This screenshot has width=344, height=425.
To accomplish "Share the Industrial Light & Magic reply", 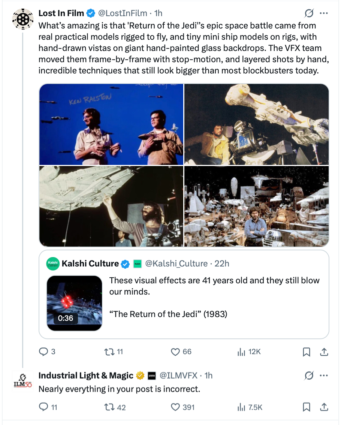I will [x=325, y=407].
